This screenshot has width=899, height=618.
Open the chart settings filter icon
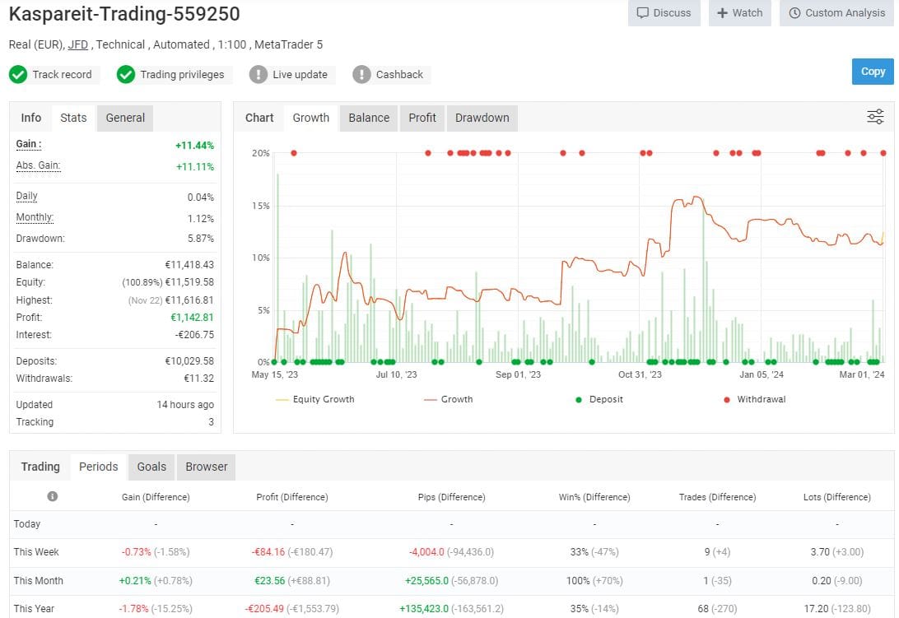click(x=874, y=116)
